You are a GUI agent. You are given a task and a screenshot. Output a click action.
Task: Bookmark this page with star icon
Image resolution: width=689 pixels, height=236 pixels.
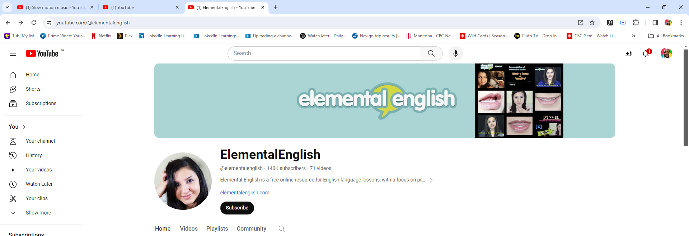click(x=592, y=23)
